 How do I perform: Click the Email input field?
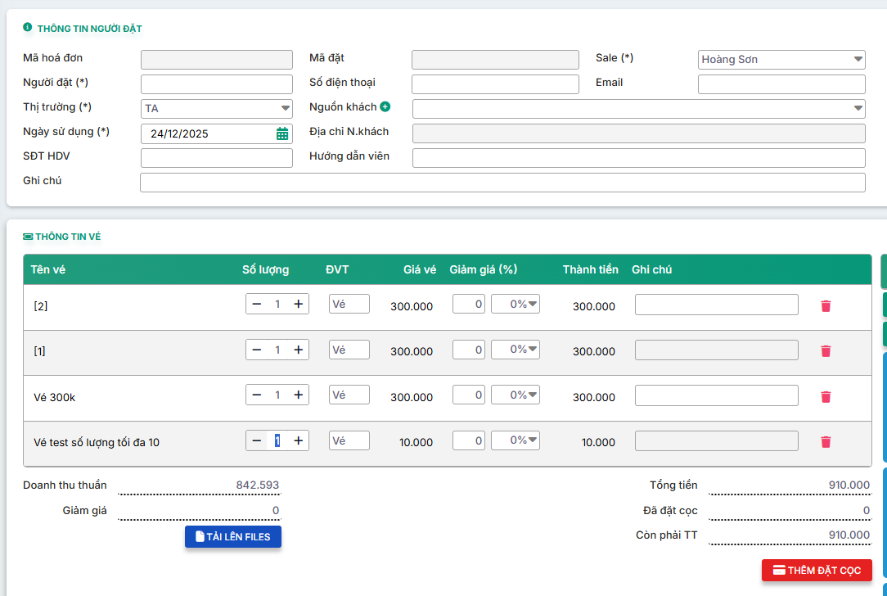coord(781,84)
